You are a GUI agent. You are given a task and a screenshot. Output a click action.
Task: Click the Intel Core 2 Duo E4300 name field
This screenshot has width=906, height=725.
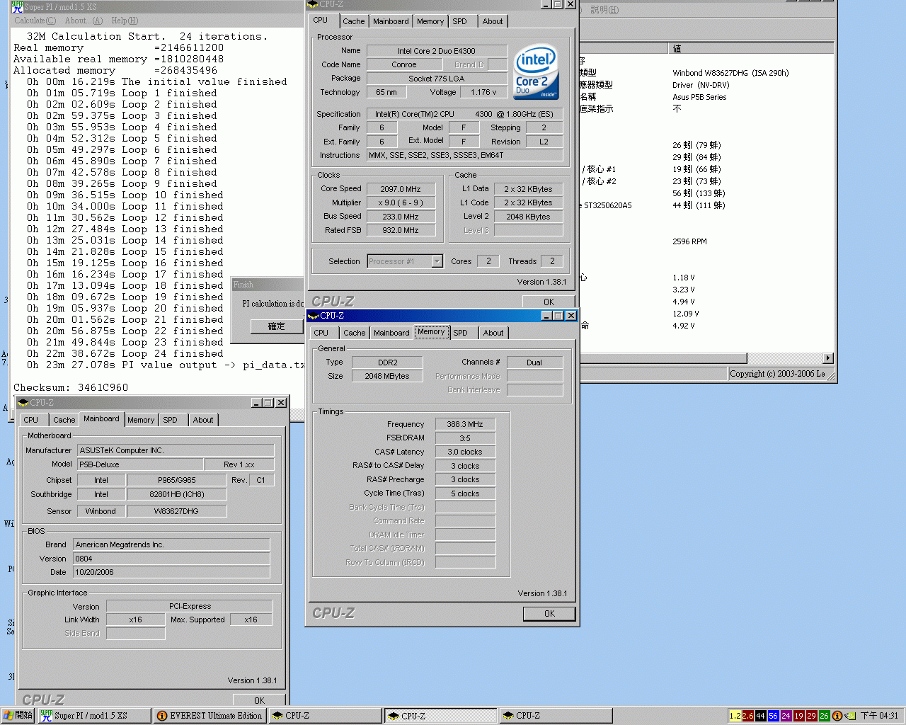[437, 51]
